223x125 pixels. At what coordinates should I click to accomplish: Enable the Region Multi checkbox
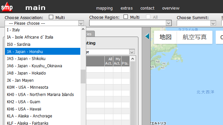(x=126, y=17)
